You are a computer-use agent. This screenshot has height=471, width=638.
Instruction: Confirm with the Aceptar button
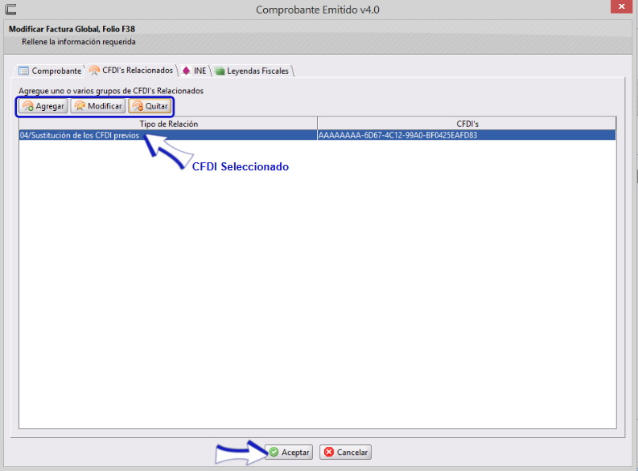tap(289, 452)
